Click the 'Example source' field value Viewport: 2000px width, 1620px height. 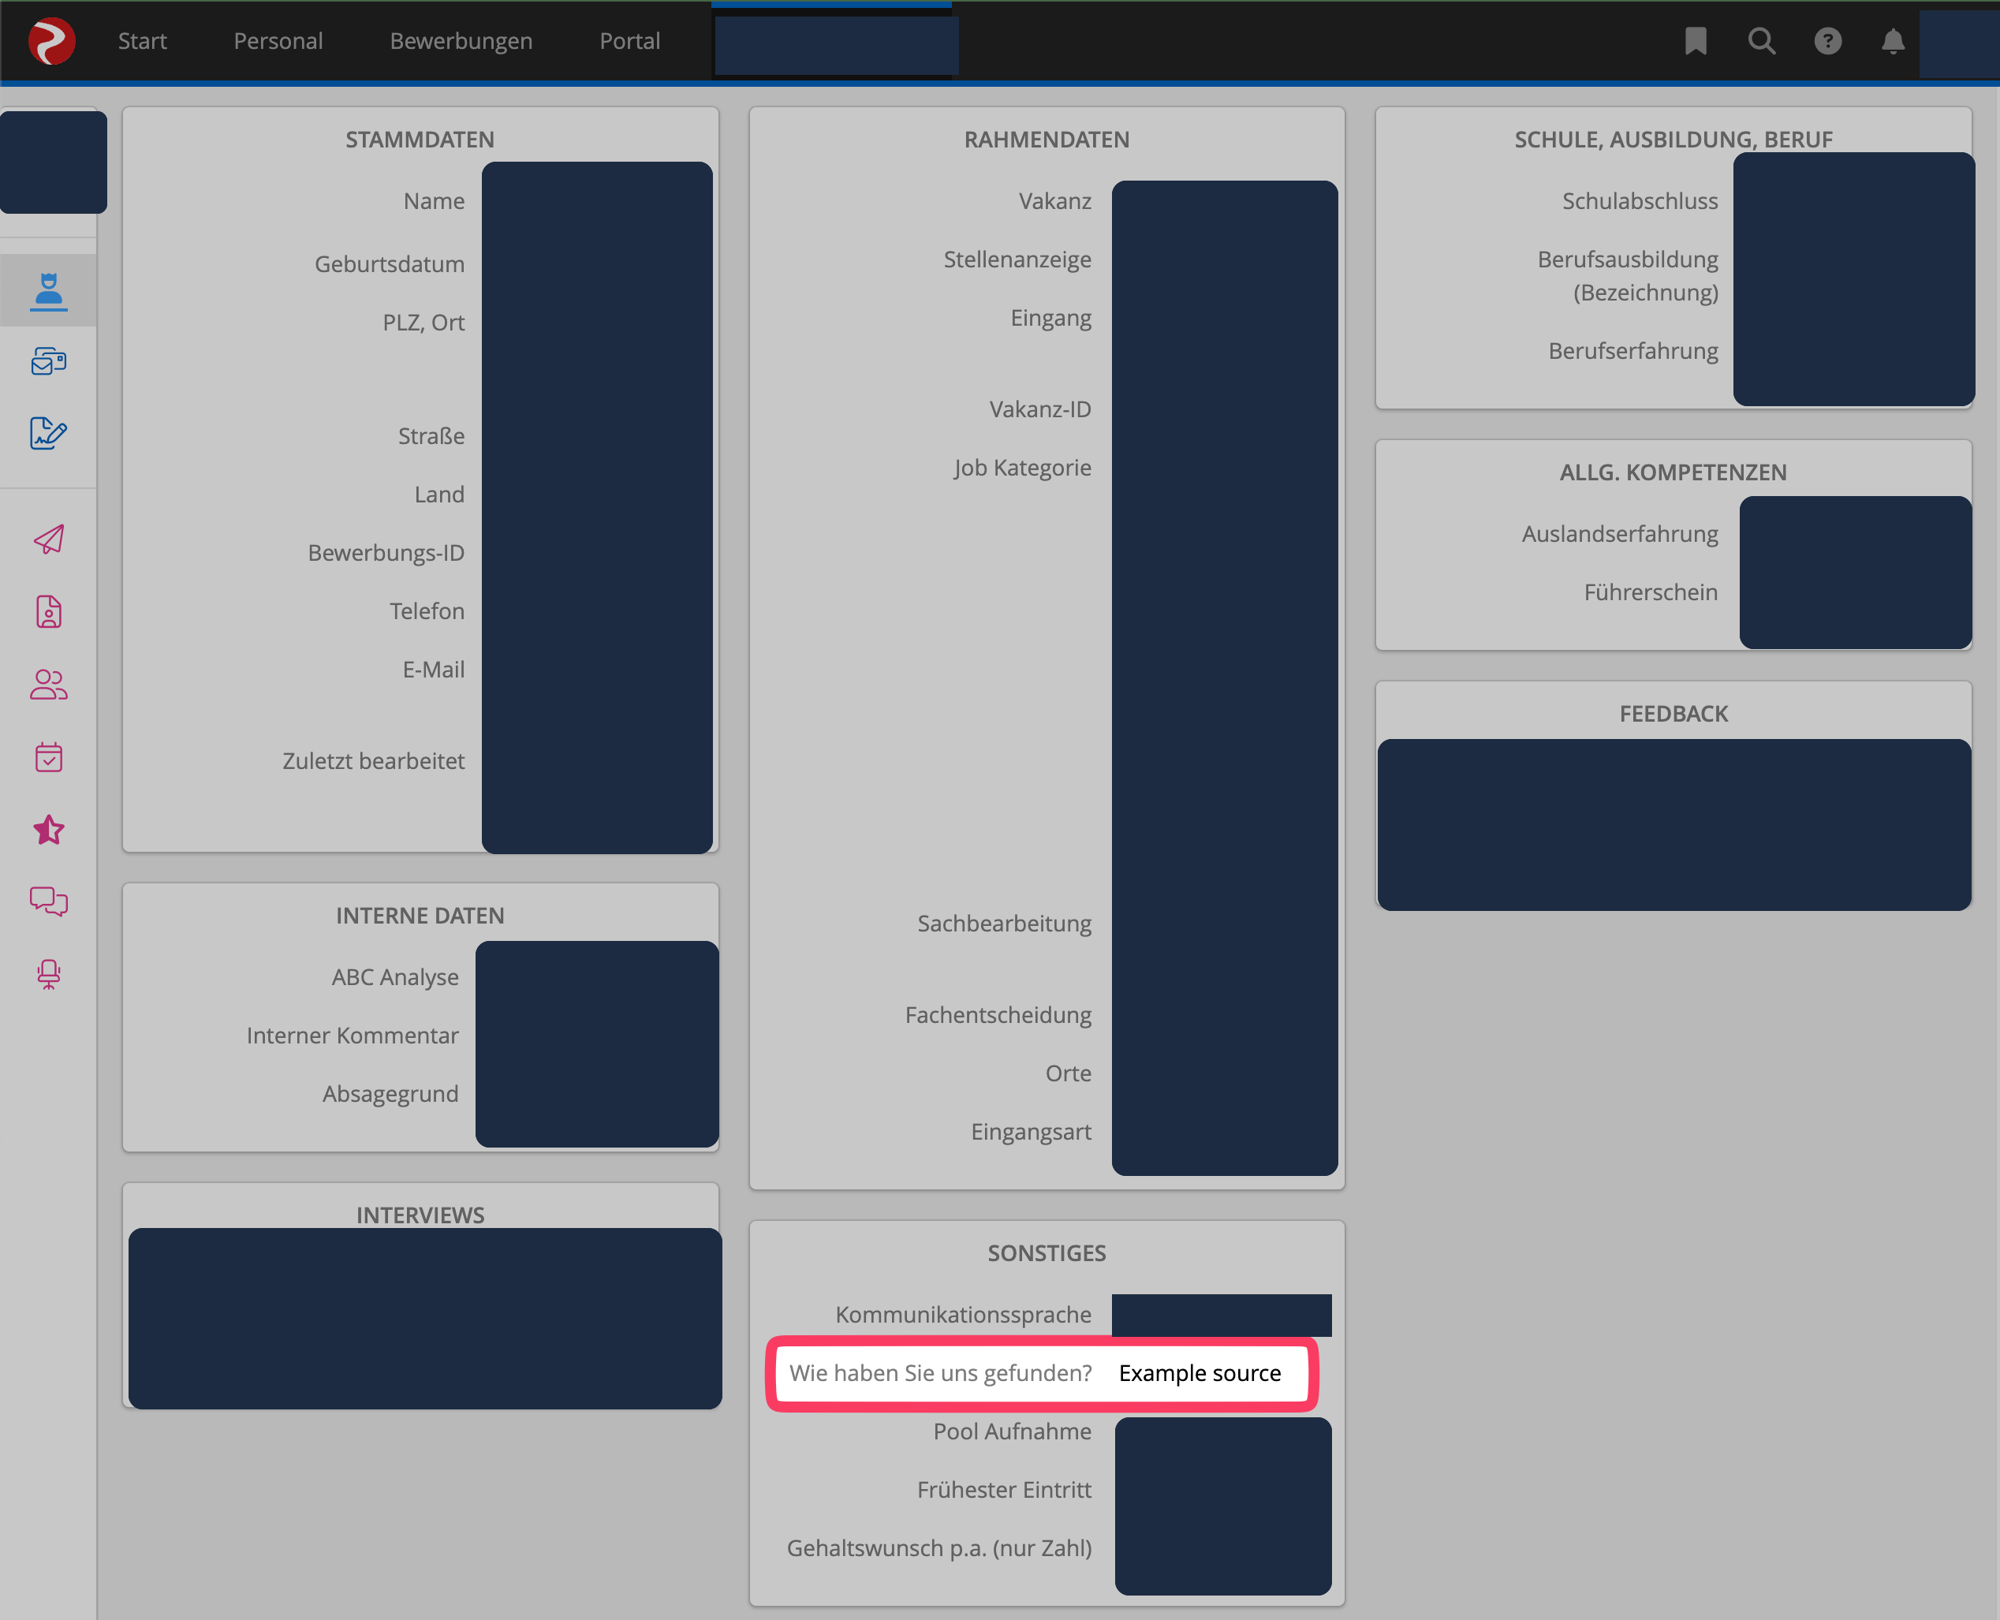point(1200,1372)
